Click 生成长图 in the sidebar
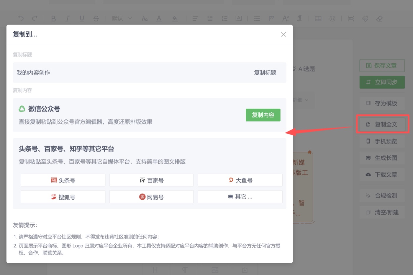 click(x=382, y=158)
